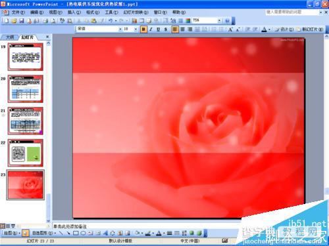This screenshot has width=329, height=246.
Task: Click the notes area to add notes
Action: tap(147, 226)
